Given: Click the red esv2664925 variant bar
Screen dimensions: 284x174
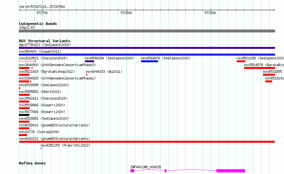Looking at the screenshot, I should [x=25, y=81].
